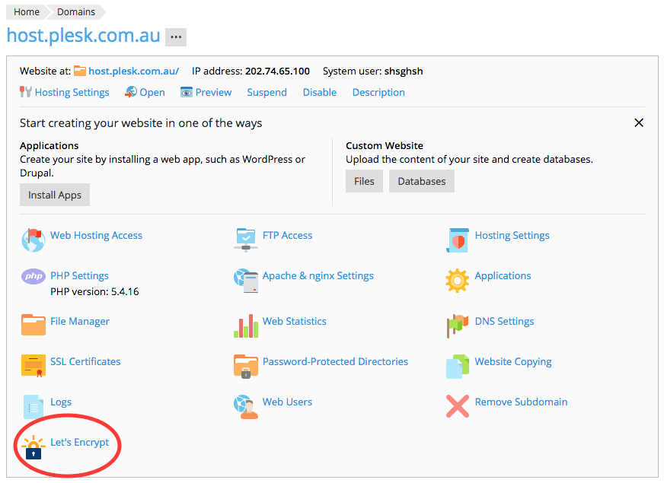Click the Description link
Viewport: 664px width, 483px height.
(x=378, y=92)
